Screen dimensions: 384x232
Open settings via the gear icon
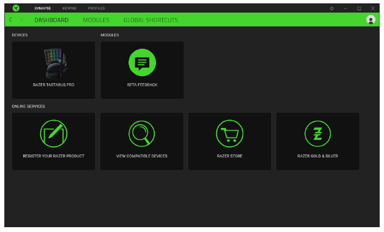(x=332, y=8)
